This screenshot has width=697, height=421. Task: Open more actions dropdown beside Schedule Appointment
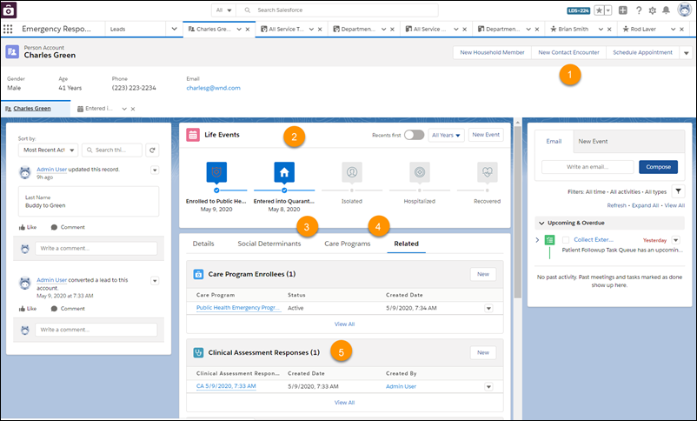tap(686, 53)
